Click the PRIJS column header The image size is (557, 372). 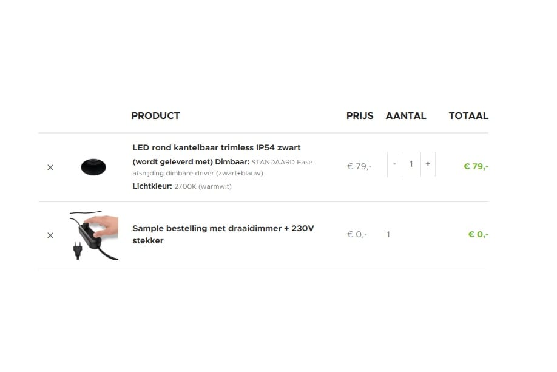point(360,115)
